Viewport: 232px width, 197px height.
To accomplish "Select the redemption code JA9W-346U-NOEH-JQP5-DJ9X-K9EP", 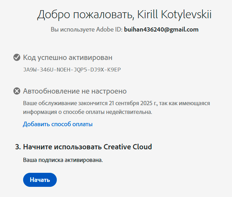I will 72,69.
